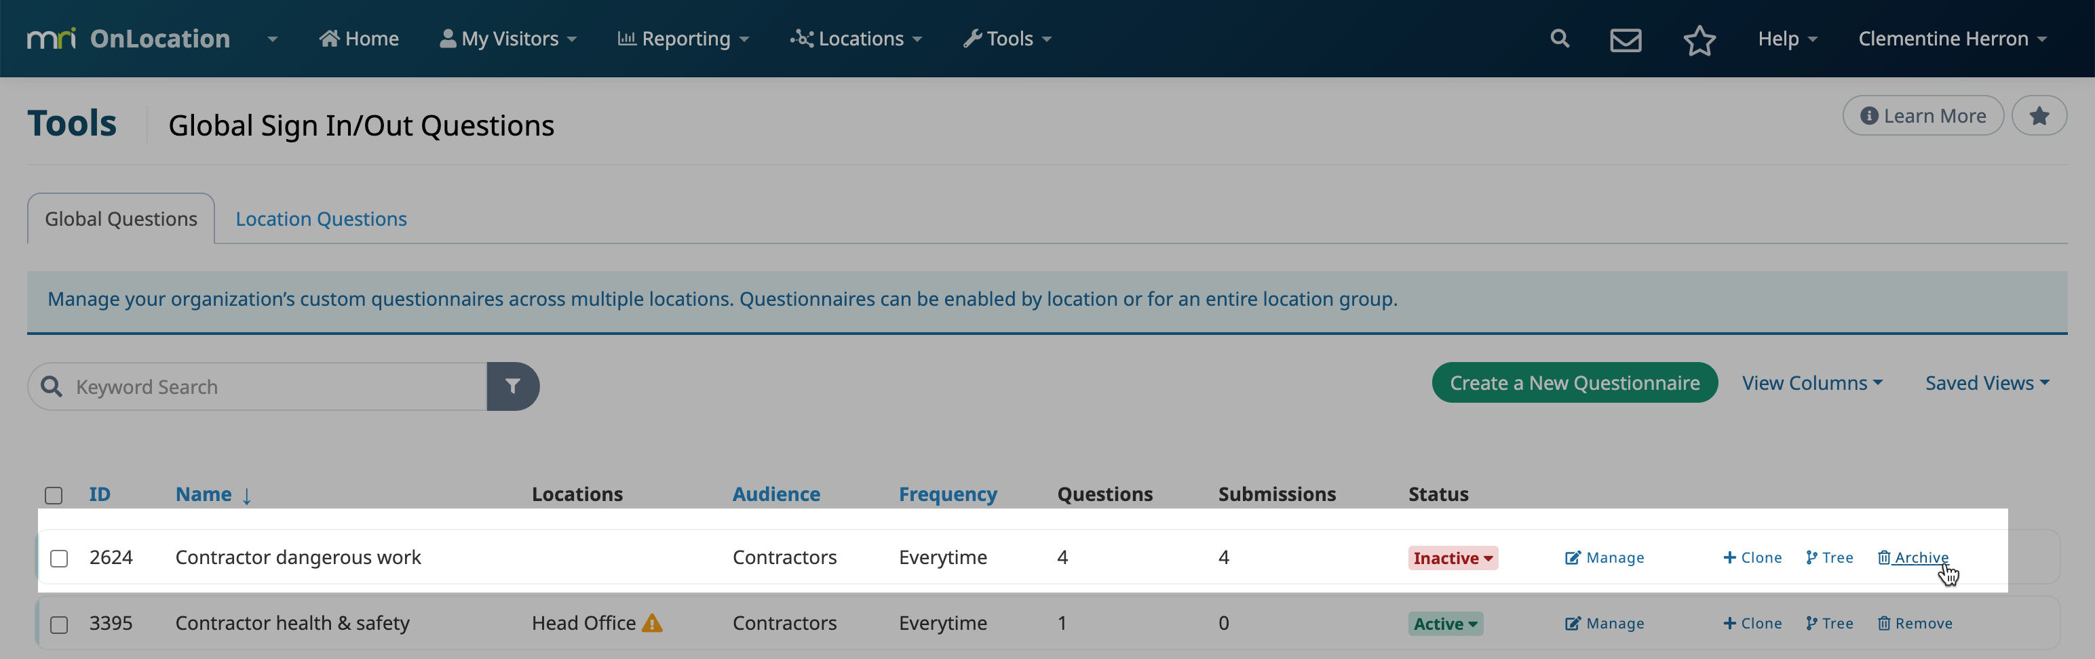This screenshot has height=659, width=2095.
Task: Open Tree for Contractor dangerous work
Action: point(1829,557)
